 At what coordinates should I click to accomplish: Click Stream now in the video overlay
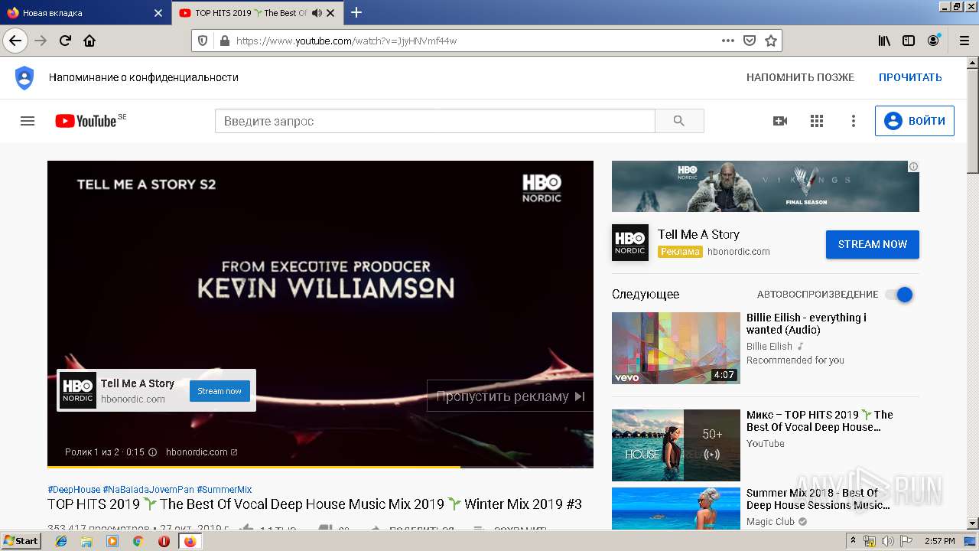[220, 391]
